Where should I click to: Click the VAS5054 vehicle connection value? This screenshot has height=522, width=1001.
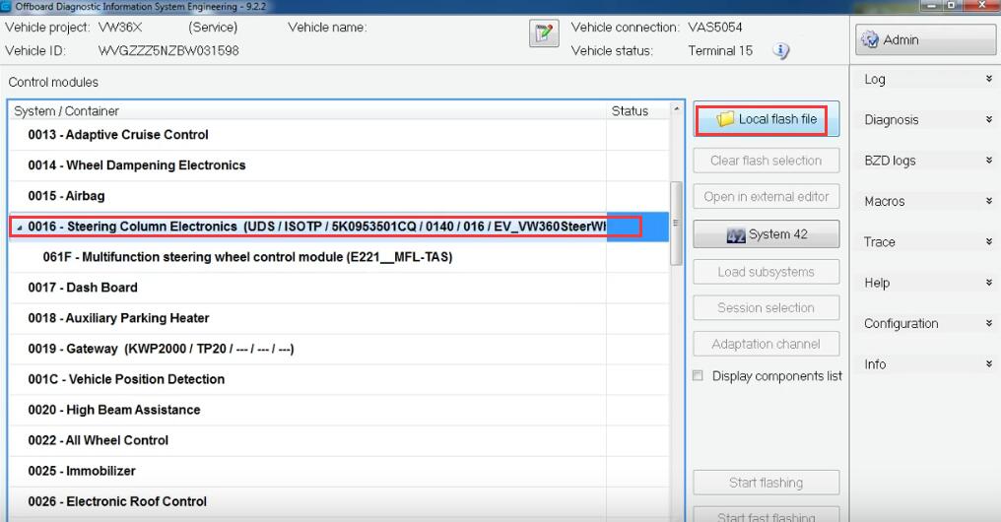(x=715, y=28)
